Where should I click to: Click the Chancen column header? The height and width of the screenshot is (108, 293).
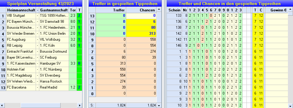(141, 10)
